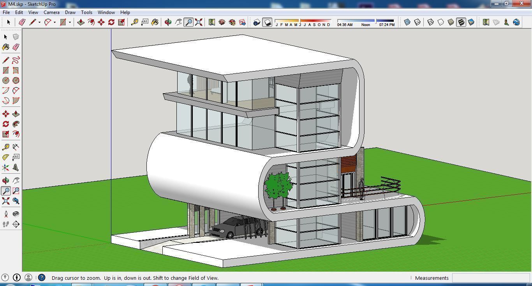Pick the Move tool in the top toolbar
Screen dimensions: 532x286
(101, 22)
